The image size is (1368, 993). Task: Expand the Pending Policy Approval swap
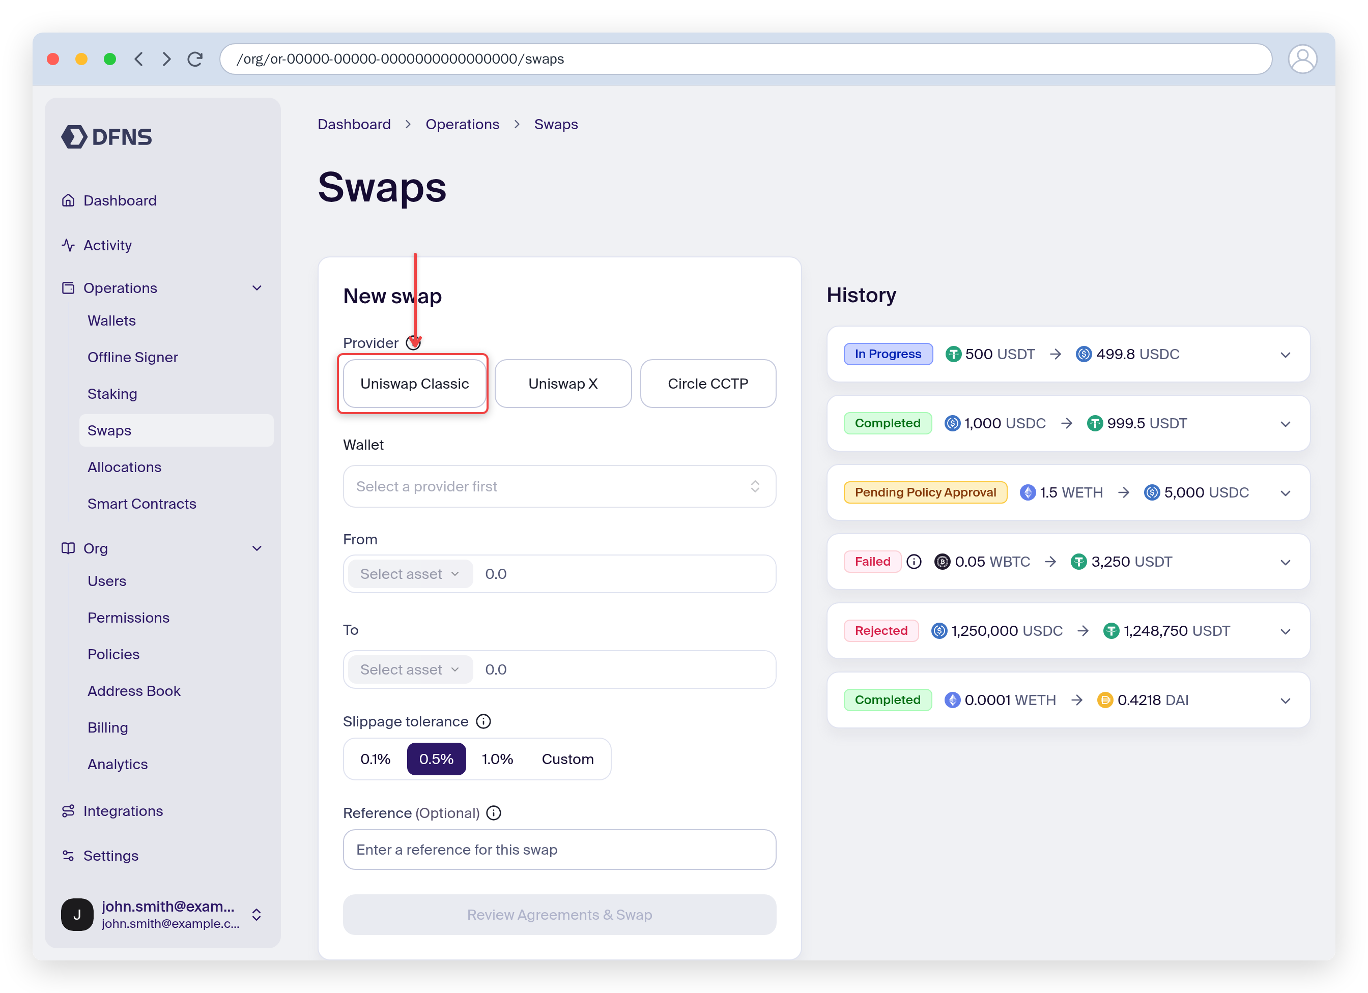(1285, 492)
